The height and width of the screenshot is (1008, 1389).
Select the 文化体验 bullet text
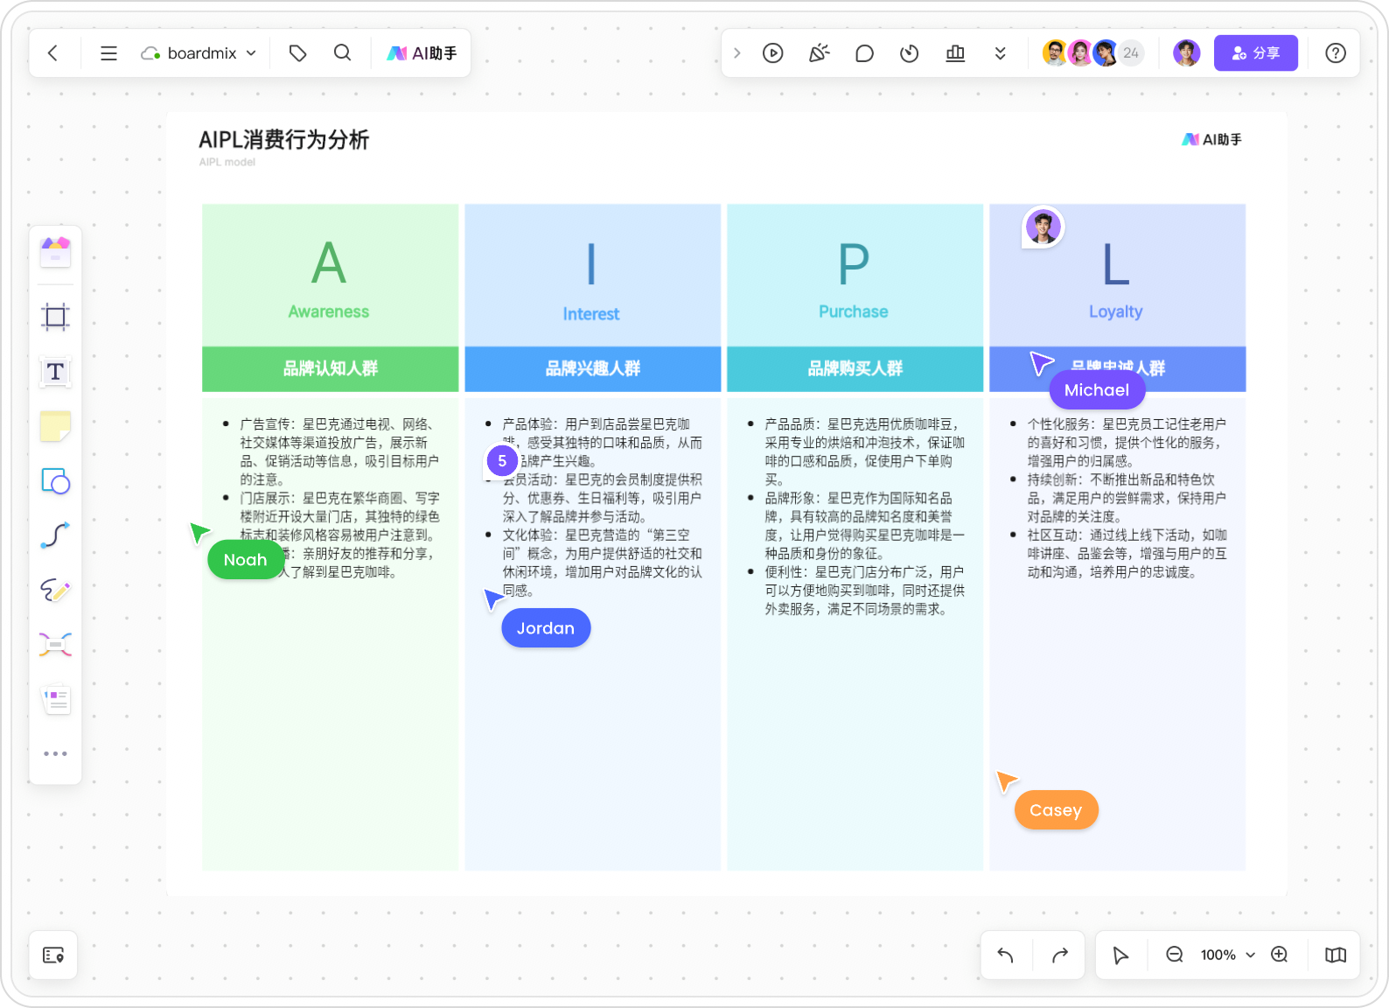tap(603, 563)
